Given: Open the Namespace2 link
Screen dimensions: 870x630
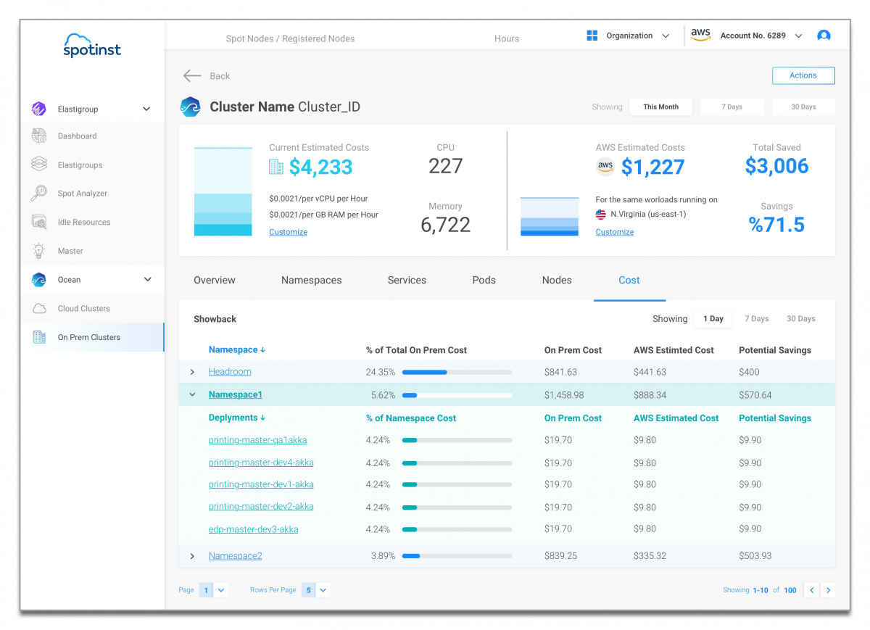Looking at the screenshot, I should tap(235, 556).
